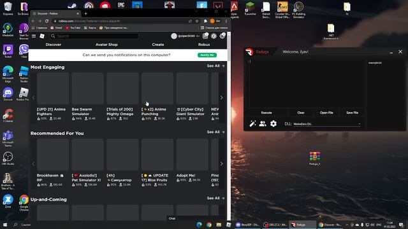Open PC Building Simulator shortcut

[298, 10]
